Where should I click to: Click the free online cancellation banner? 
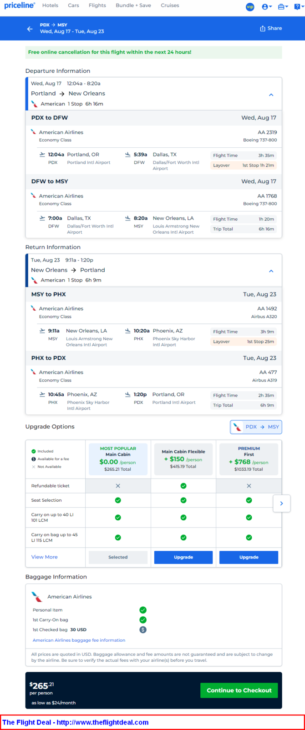pos(154,52)
